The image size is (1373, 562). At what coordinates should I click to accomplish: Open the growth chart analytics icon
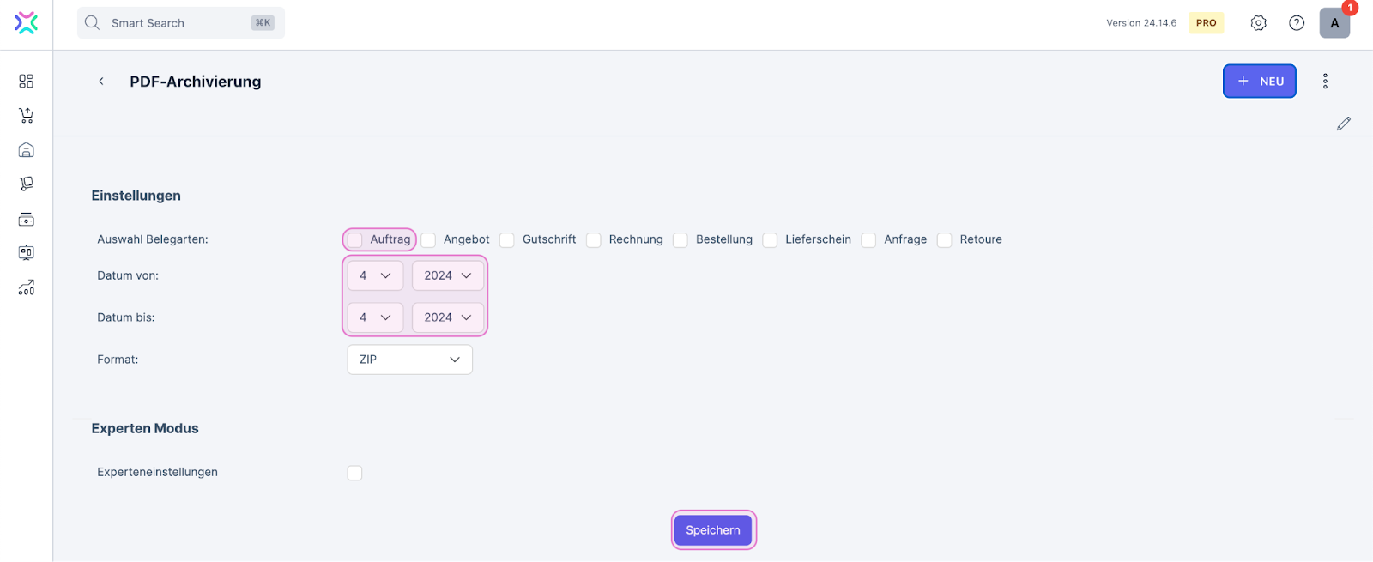point(27,287)
